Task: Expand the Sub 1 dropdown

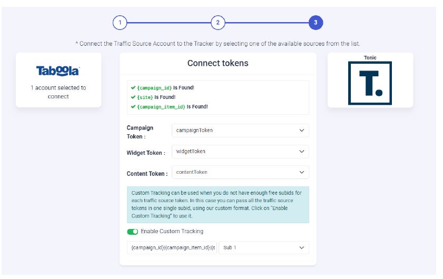Action: click(264, 247)
